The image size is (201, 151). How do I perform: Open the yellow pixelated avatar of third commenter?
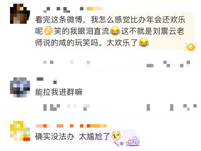coord(20,131)
